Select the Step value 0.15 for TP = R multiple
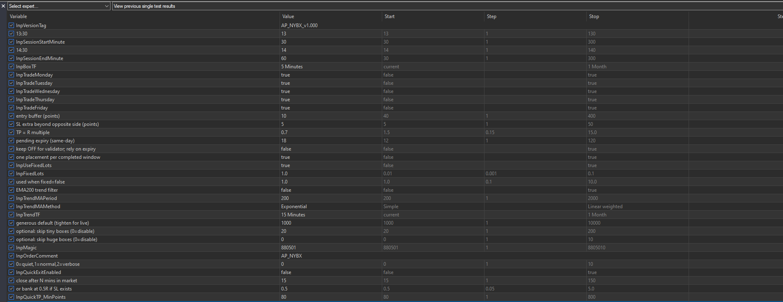The width and height of the screenshot is (783, 302). [x=535, y=132]
